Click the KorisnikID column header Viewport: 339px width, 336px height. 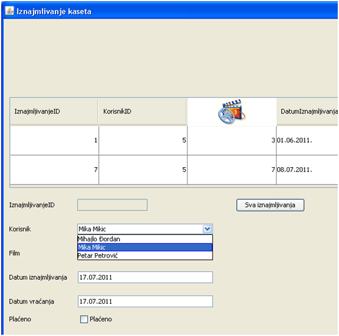142,112
